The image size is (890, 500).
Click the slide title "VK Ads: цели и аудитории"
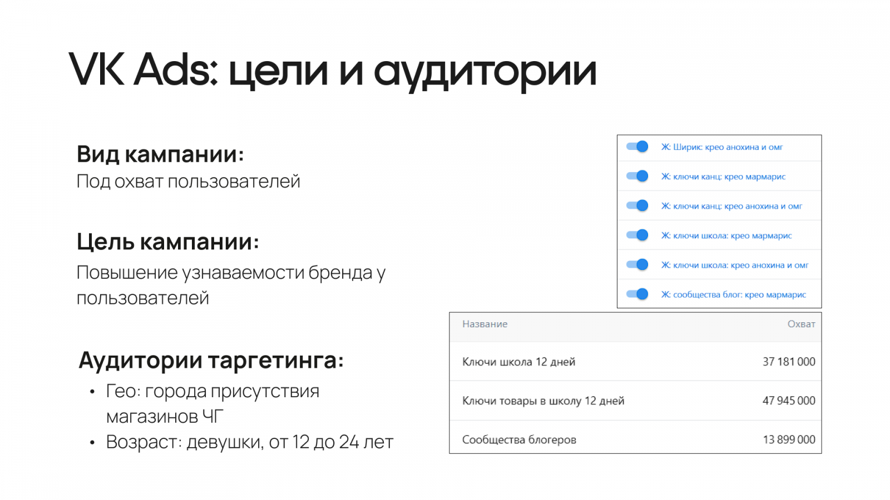click(x=333, y=71)
